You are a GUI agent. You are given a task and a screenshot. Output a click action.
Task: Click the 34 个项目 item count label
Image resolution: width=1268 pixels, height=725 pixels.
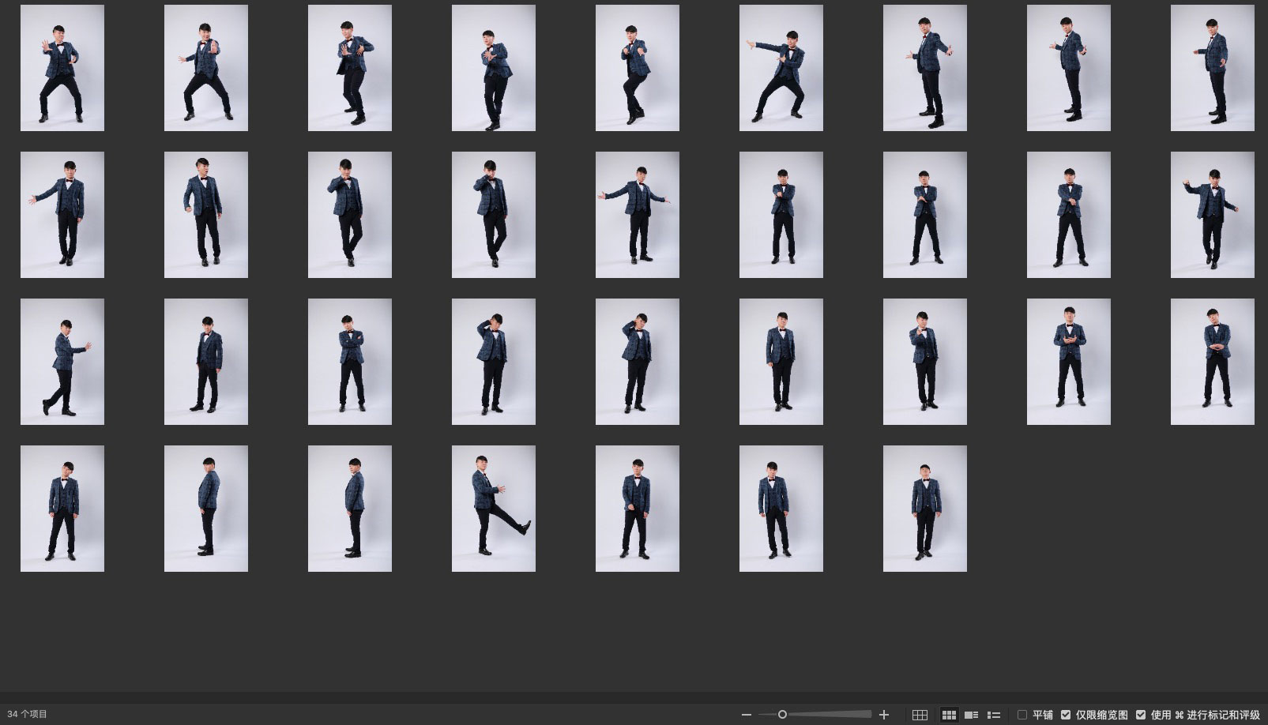28,714
